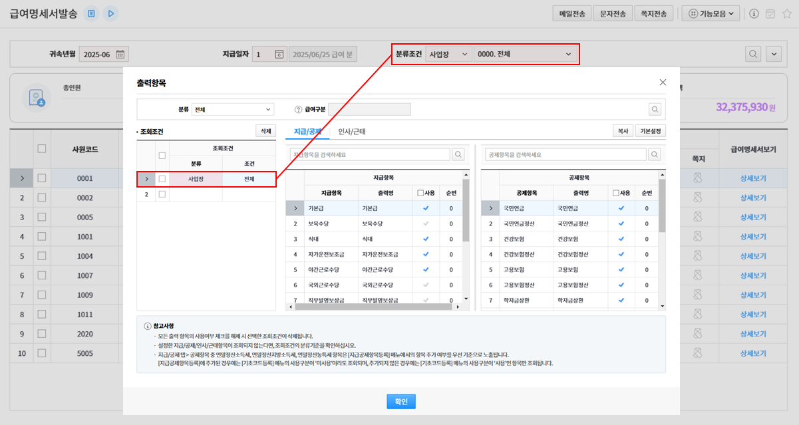This screenshot has width=799, height=425.
Task: Click the search icon after 급여구분 field
Action: coord(655,109)
